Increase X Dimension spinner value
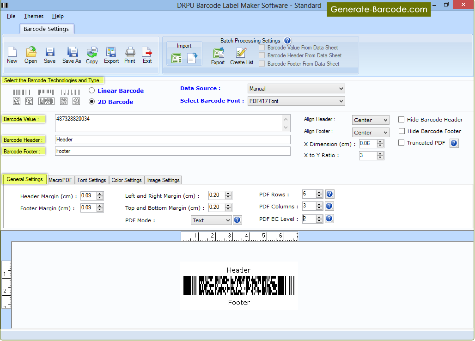475x341 pixels. (x=380, y=142)
